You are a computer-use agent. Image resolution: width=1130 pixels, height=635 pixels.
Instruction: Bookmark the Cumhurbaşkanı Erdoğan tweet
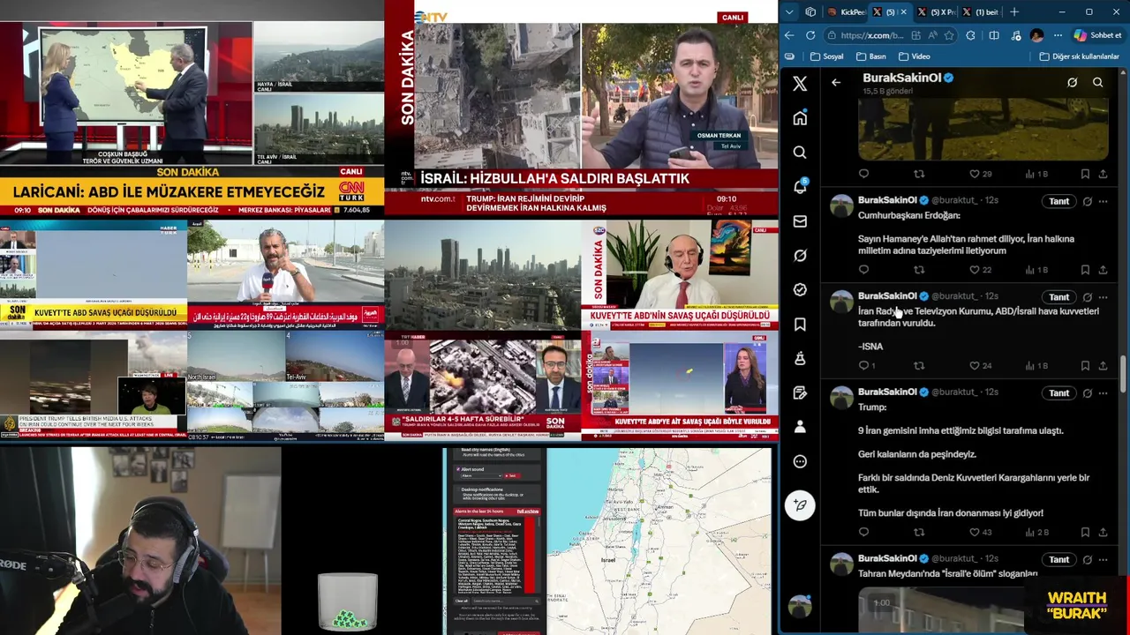pyautogui.click(x=1085, y=270)
